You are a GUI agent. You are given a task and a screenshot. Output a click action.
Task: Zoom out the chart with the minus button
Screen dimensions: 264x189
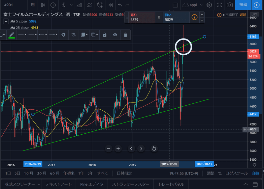(109, 148)
